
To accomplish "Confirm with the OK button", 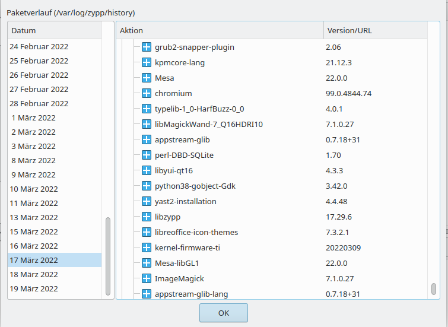I will (x=224, y=313).
